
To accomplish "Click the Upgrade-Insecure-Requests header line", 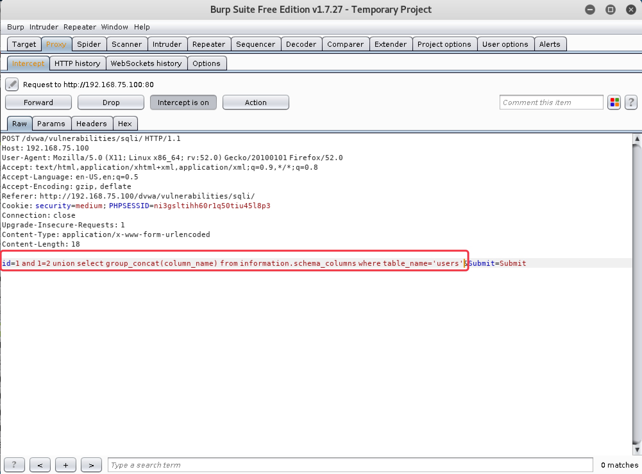I will pos(63,225).
